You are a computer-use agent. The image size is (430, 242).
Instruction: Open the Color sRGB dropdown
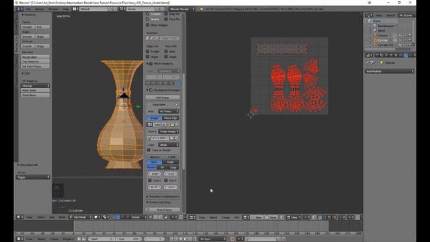169,145
